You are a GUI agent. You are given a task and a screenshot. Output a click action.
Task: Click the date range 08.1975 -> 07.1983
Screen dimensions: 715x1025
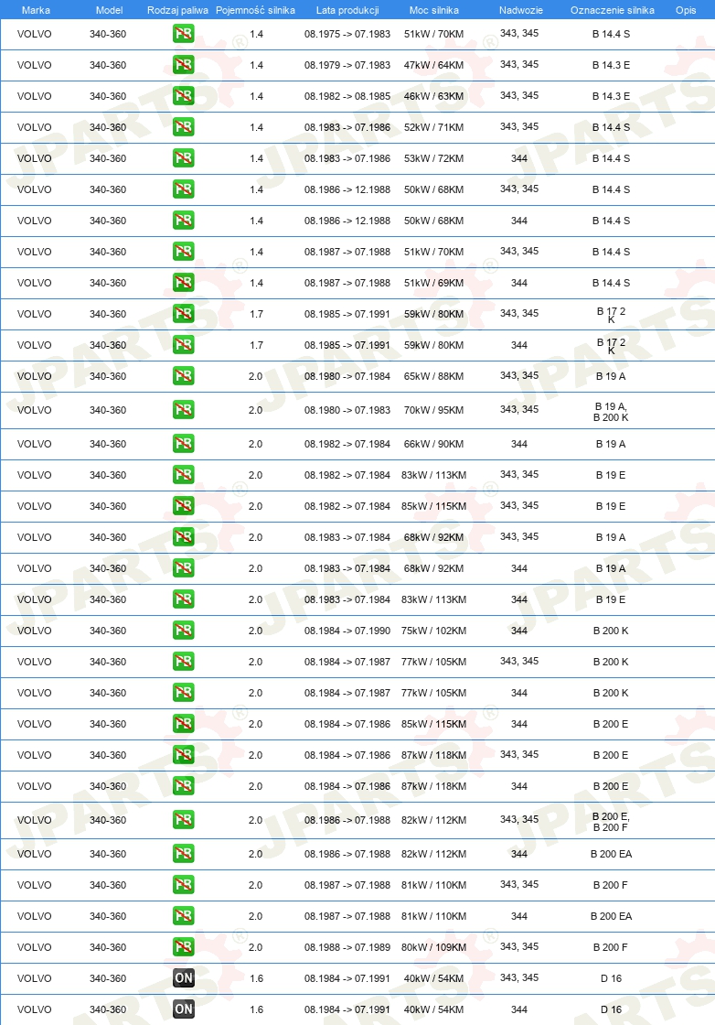click(x=347, y=34)
